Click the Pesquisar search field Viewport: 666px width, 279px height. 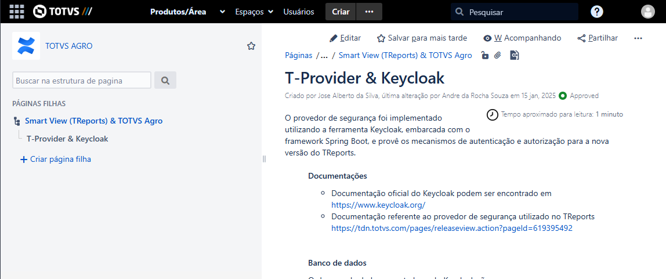(515, 12)
